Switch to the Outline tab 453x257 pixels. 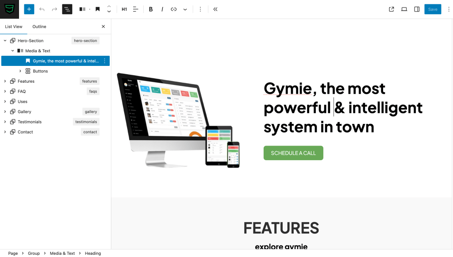click(39, 27)
